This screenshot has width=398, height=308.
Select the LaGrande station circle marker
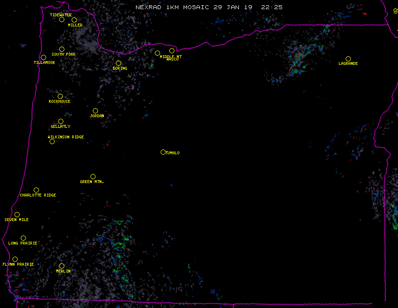pyautogui.click(x=348, y=59)
